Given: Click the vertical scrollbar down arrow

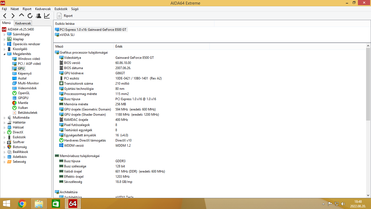Looking at the screenshot, I should (x=368, y=195).
